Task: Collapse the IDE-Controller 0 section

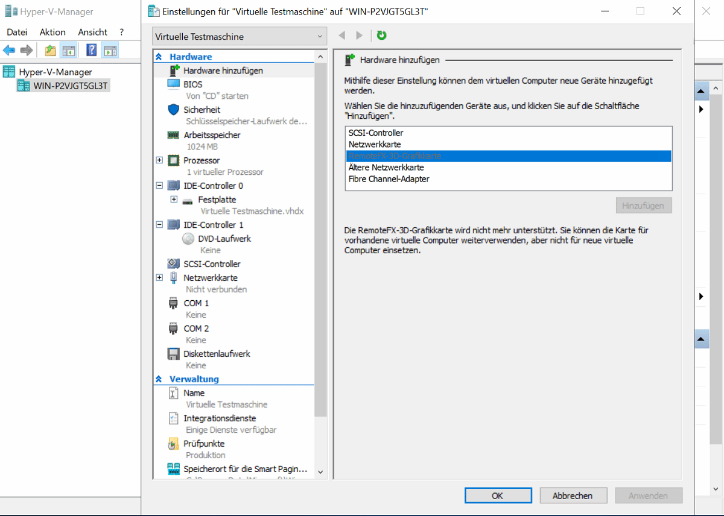Action: [159, 186]
